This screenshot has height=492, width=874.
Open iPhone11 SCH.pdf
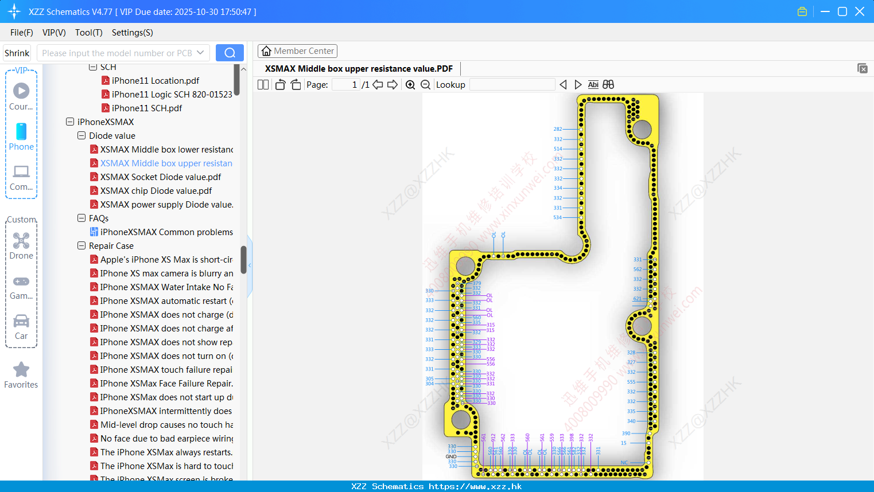coord(142,108)
